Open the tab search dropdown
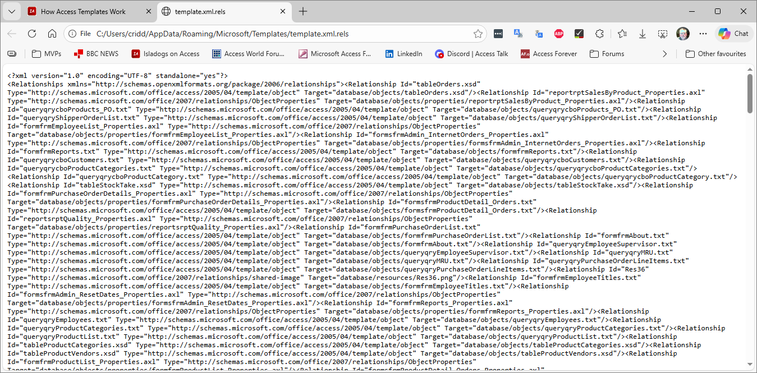 click(11, 11)
